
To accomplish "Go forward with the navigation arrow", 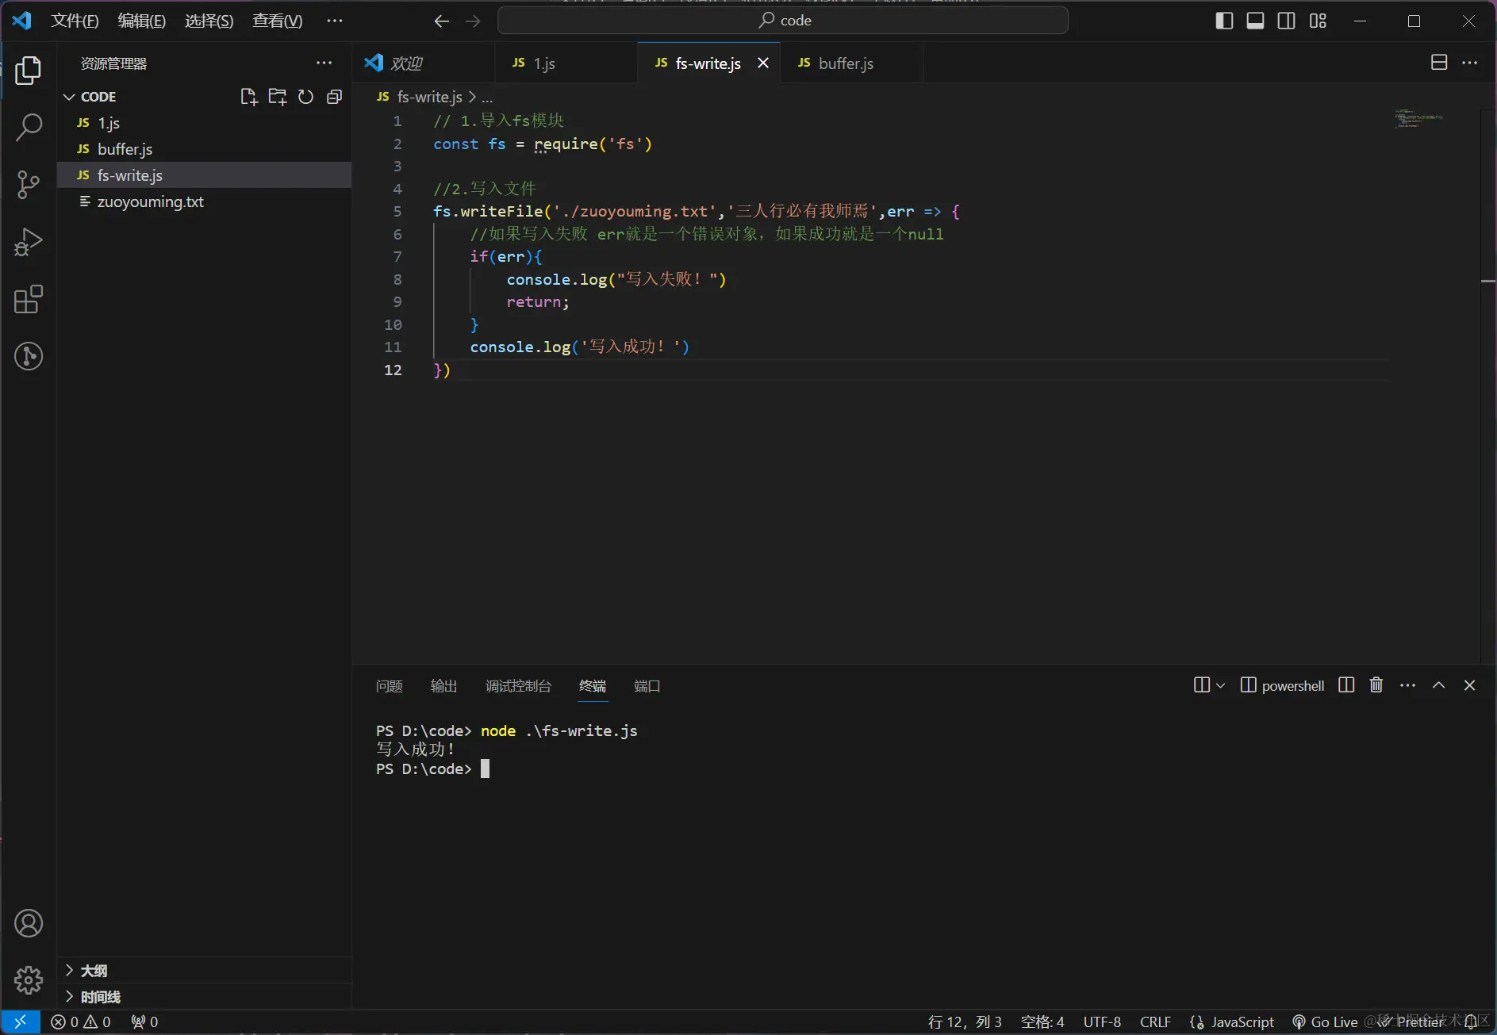I will tap(473, 21).
